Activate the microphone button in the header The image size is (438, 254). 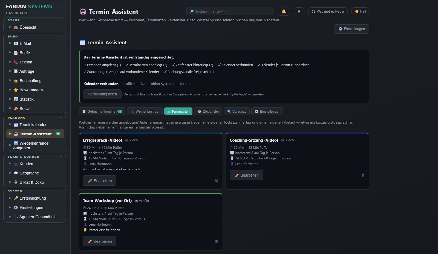tap(299, 11)
